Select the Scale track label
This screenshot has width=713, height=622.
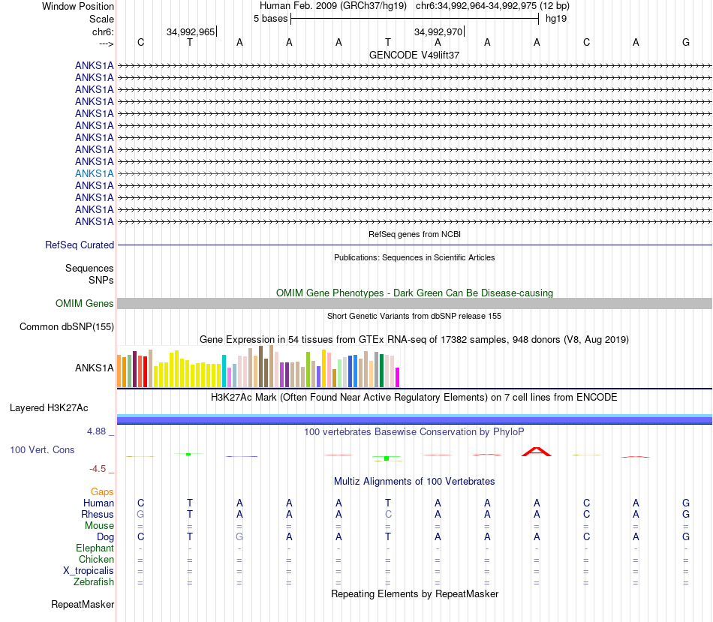tap(101, 19)
